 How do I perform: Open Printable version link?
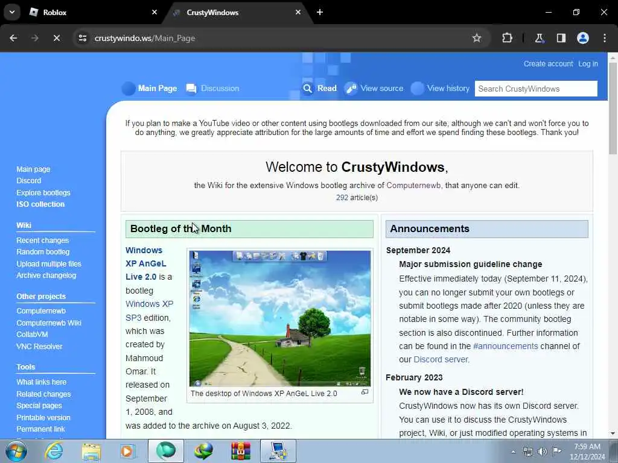coord(43,417)
